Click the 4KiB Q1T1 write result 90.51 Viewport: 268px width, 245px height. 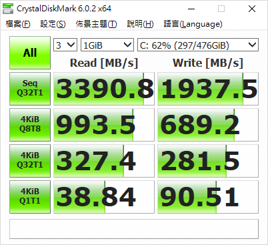pyautogui.click(x=208, y=197)
